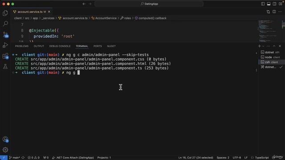Click the providedIn: 'root' code line
285x160 pixels.
coord(54,36)
